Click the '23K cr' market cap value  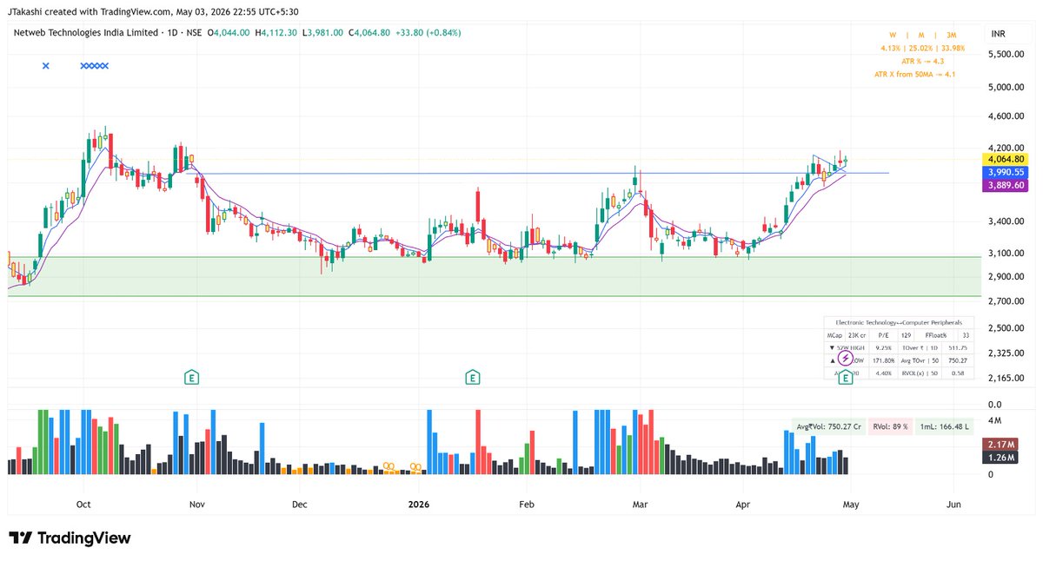tap(857, 334)
